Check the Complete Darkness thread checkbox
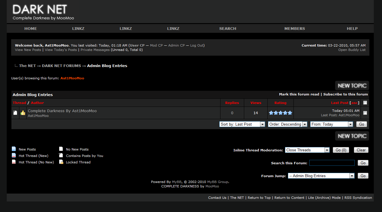382x212 pixels. click(365, 113)
